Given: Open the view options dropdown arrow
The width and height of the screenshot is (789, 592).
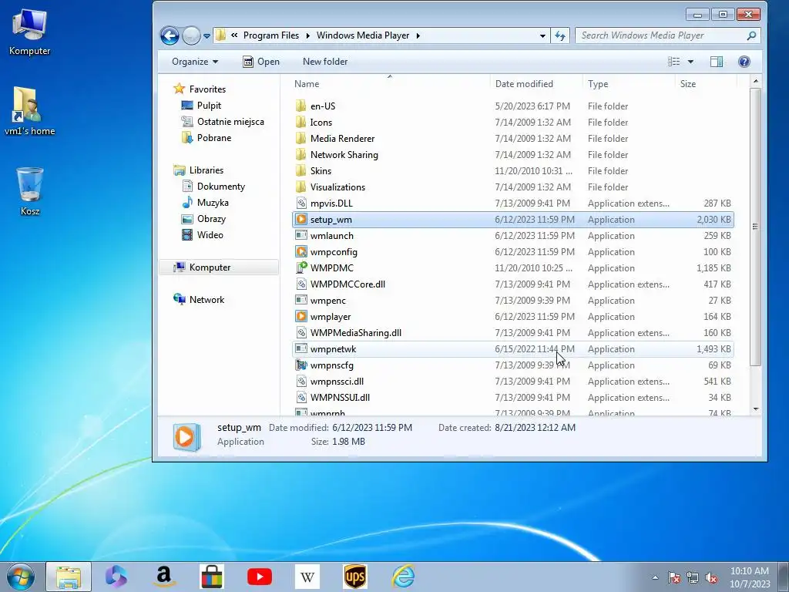Looking at the screenshot, I should 690,62.
